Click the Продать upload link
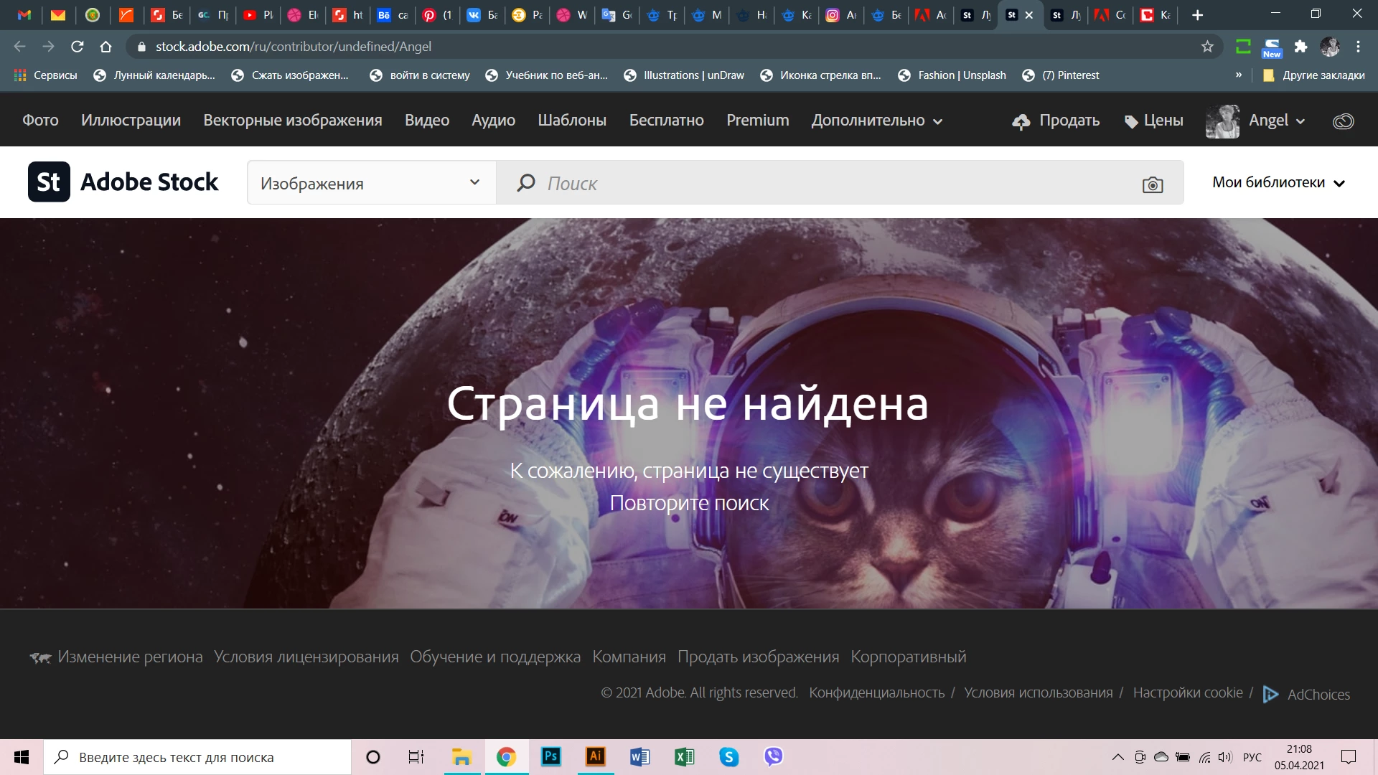This screenshot has width=1378, height=775. point(1056,121)
